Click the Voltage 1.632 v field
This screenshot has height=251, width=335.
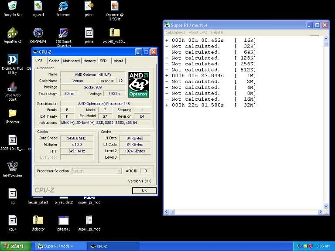click(114, 94)
